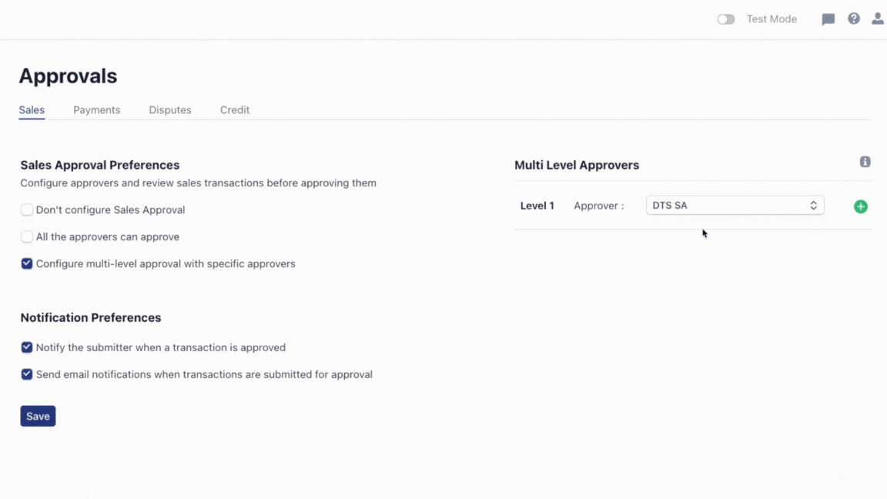Click the Test Mode label
The width and height of the screenshot is (887, 499).
point(772,19)
